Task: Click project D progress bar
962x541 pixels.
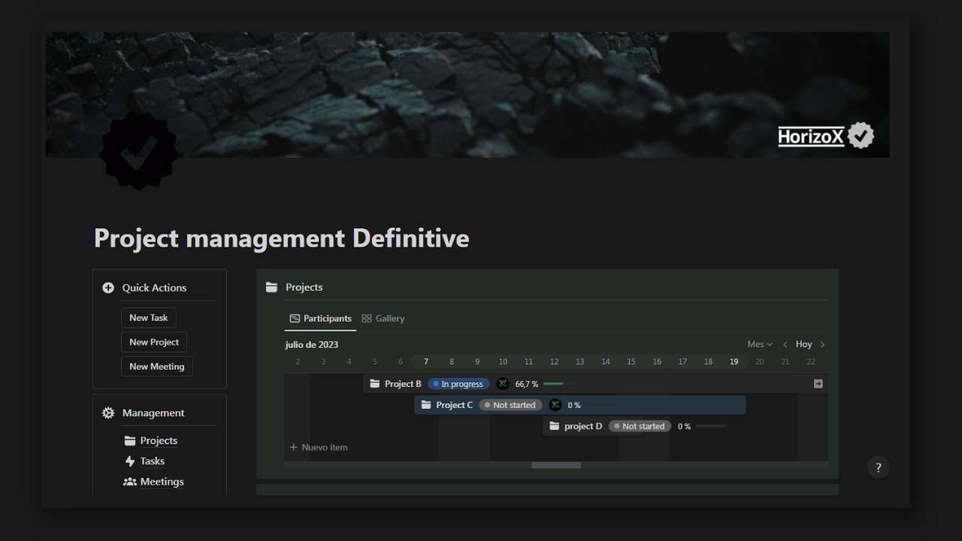Action: pyautogui.click(x=711, y=426)
